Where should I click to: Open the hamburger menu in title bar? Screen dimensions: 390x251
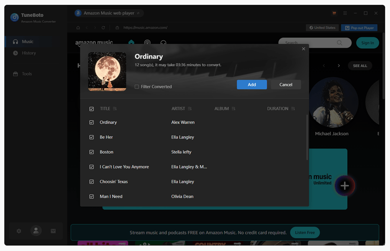(345, 13)
